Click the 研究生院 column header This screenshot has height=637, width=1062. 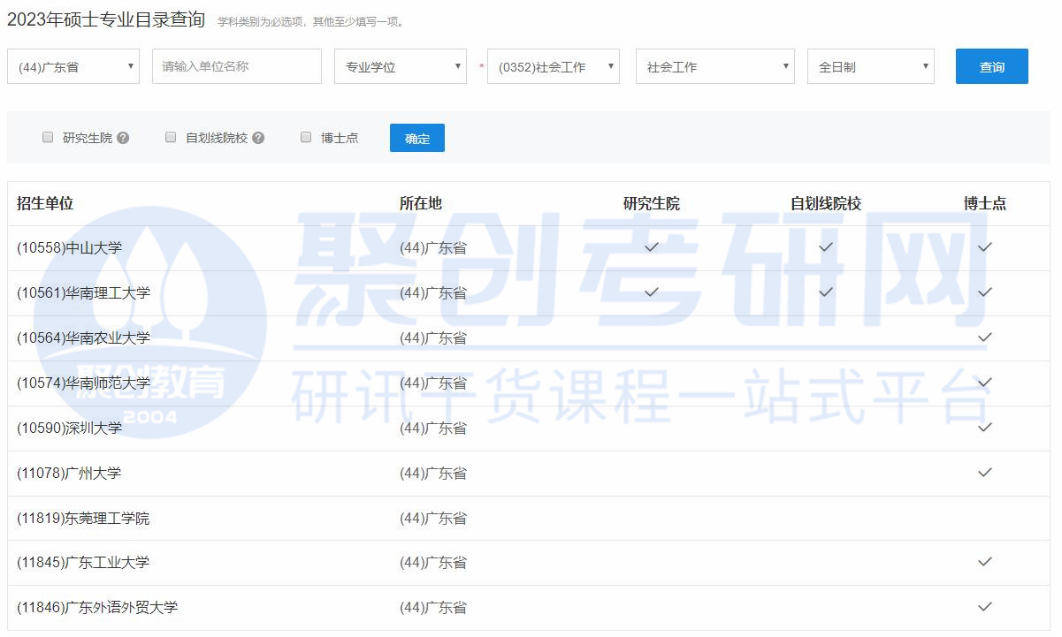coord(652,203)
